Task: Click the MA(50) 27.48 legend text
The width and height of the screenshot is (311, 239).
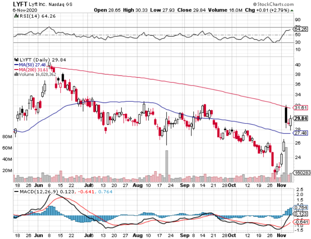Action: (32, 65)
